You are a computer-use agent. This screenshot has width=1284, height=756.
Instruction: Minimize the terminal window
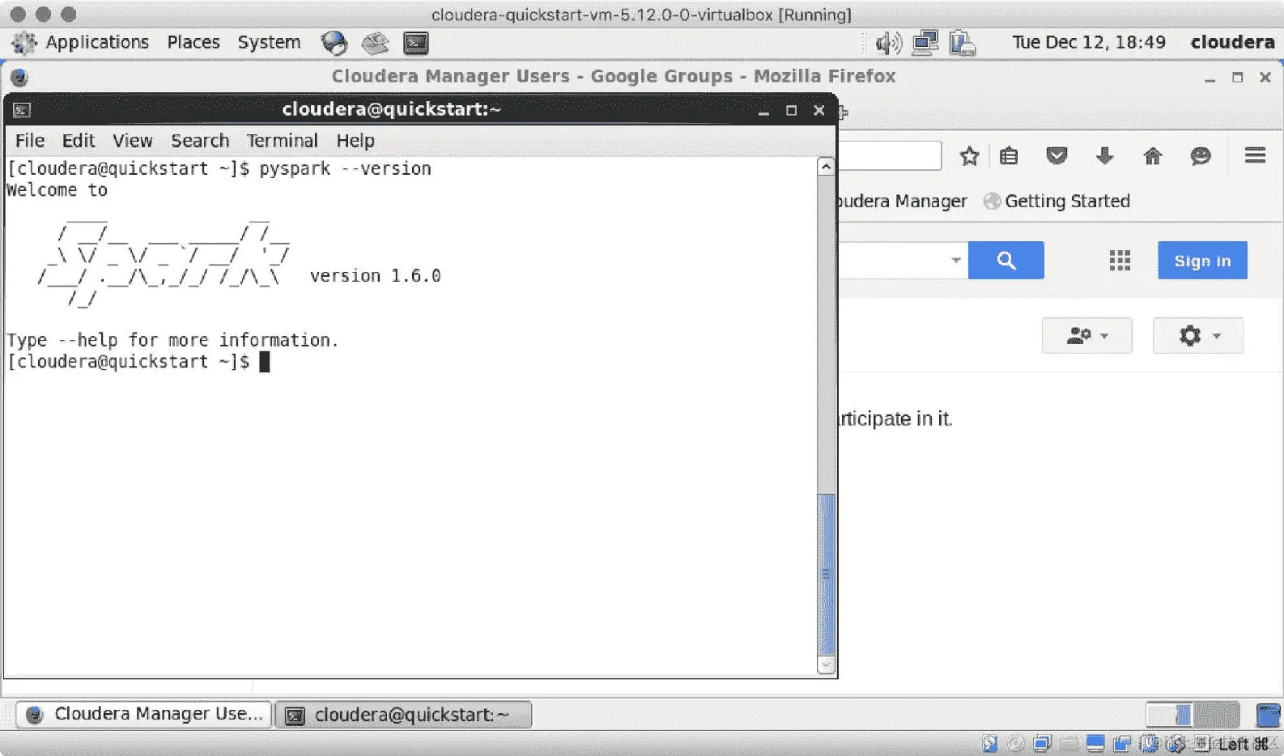pyautogui.click(x=763, y=111)
